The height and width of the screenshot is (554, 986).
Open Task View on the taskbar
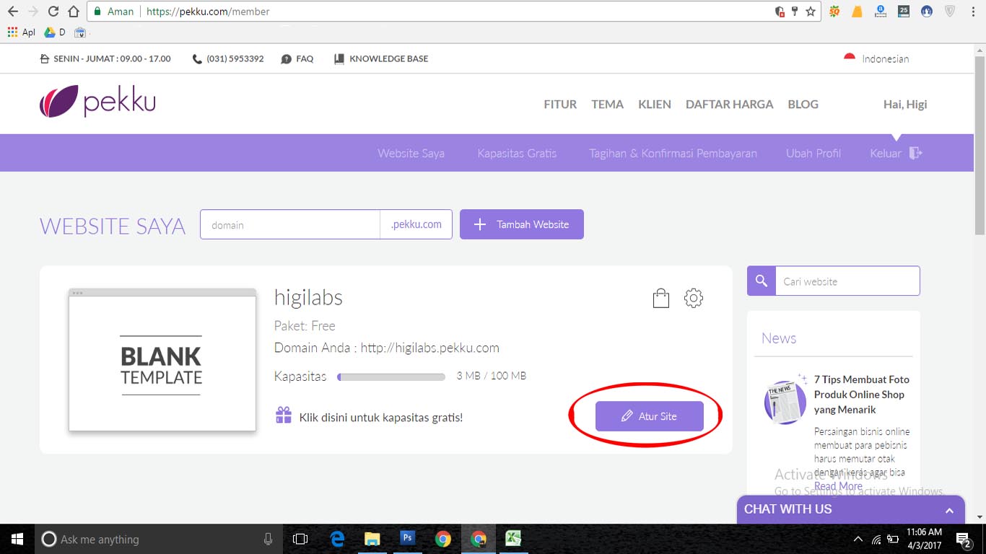pos(300,539)
